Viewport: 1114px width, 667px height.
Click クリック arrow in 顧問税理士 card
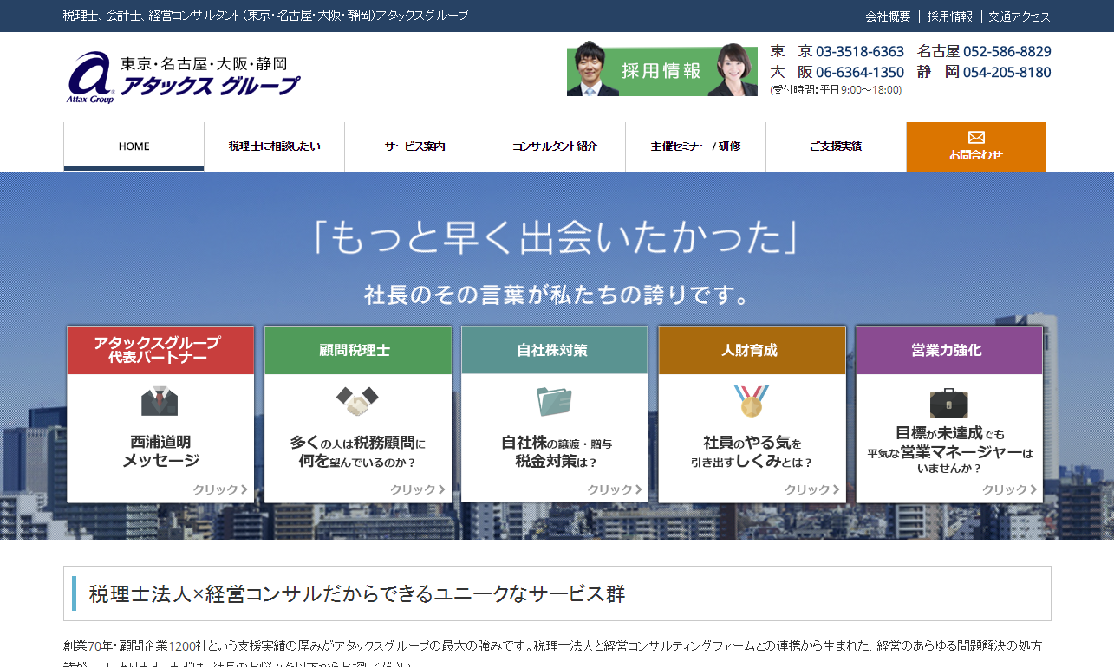point(418,489)
